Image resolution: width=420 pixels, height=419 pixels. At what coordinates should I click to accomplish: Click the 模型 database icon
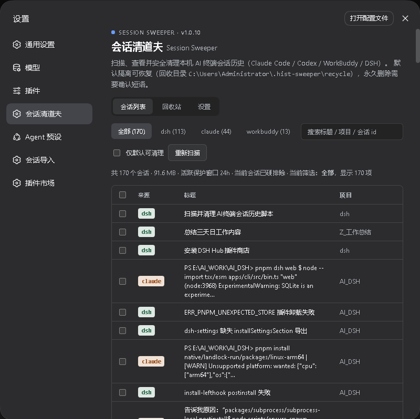click(x=17, y=68)
